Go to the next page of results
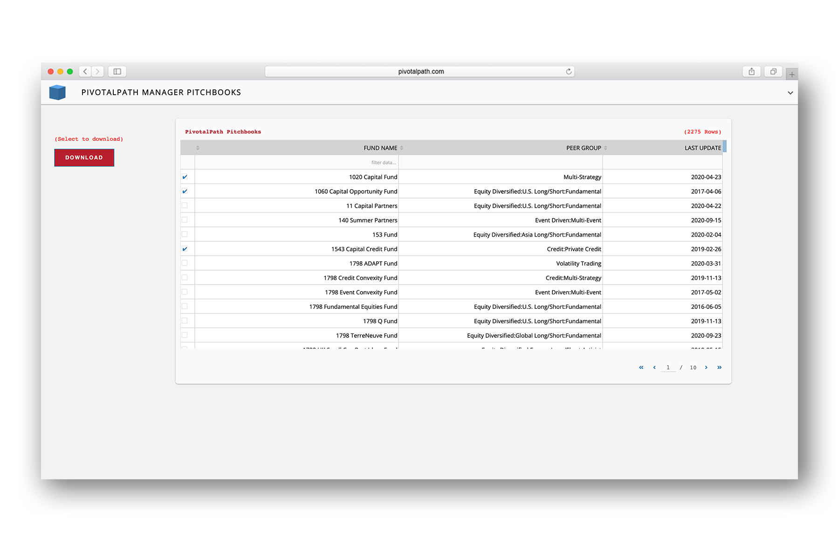This screenshot has width=839, height=559. point(706,368)
